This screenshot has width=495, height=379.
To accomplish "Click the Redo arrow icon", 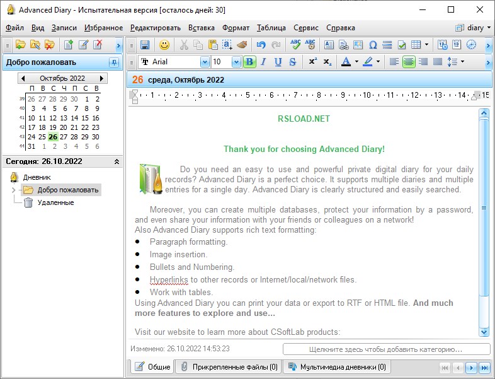I will click(x=276, y=45).
